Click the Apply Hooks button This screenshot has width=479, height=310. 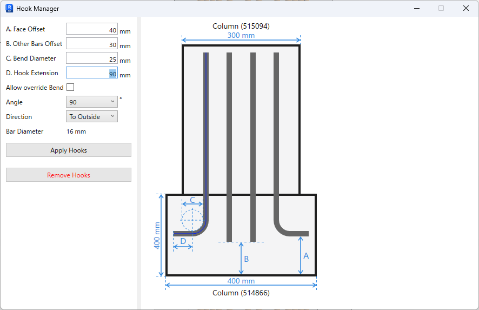[x=69, y=150]
